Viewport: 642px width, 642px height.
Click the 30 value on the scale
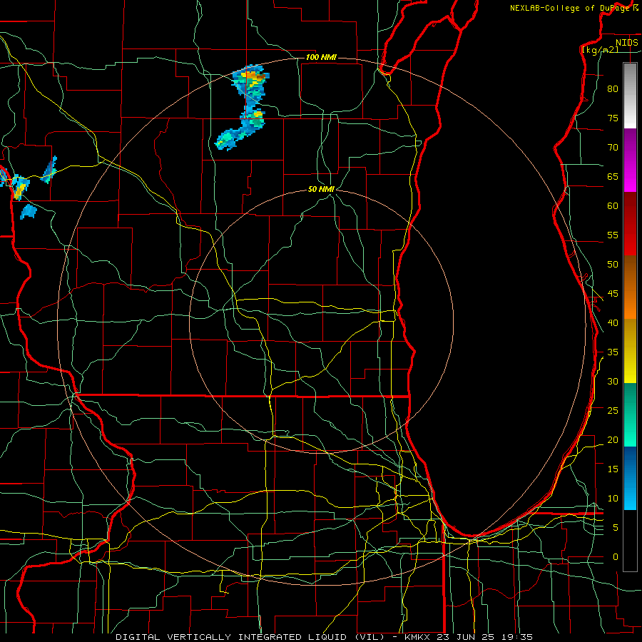click(x=613, y=381)
